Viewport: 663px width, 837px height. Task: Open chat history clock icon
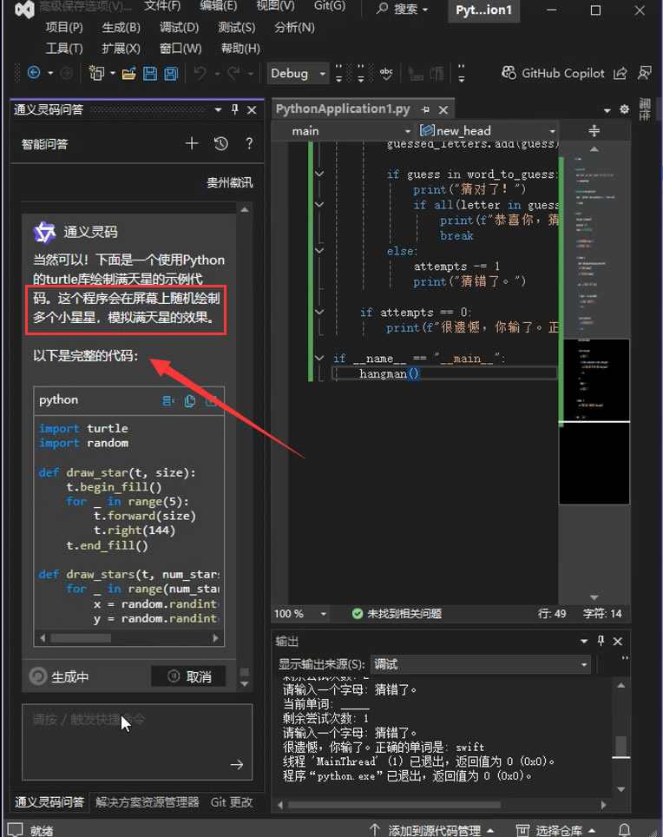click(220, 143)
